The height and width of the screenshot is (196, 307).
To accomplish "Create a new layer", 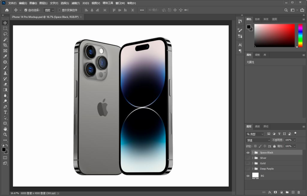I will 293,192.
